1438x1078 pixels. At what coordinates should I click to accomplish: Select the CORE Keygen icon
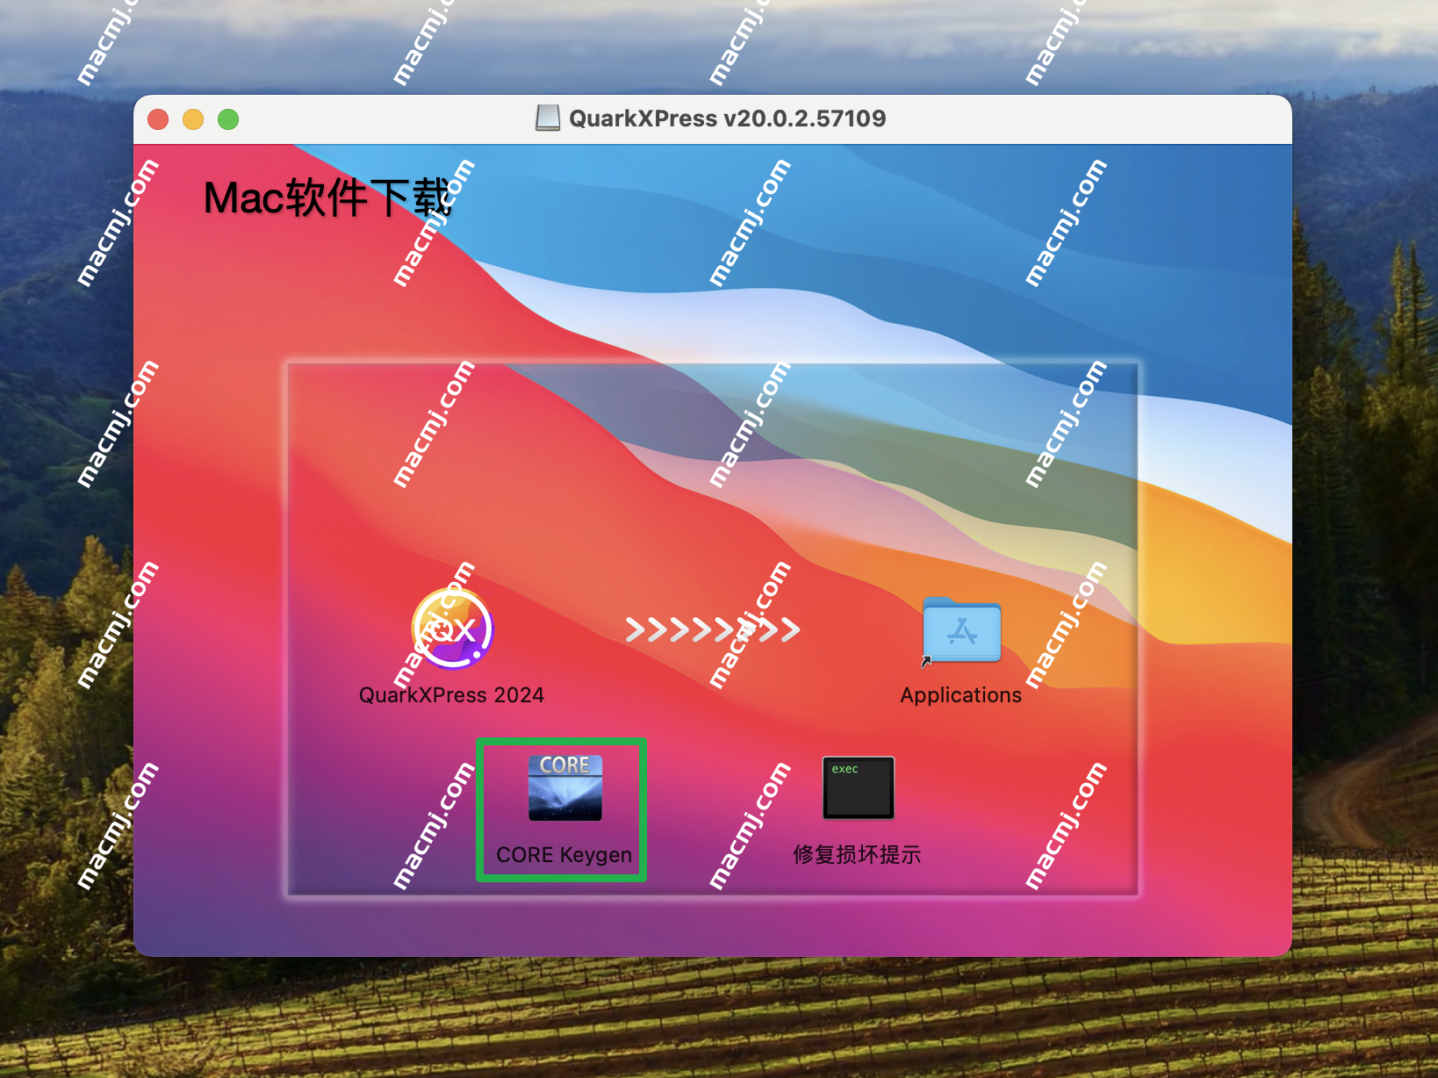point(565,787)
